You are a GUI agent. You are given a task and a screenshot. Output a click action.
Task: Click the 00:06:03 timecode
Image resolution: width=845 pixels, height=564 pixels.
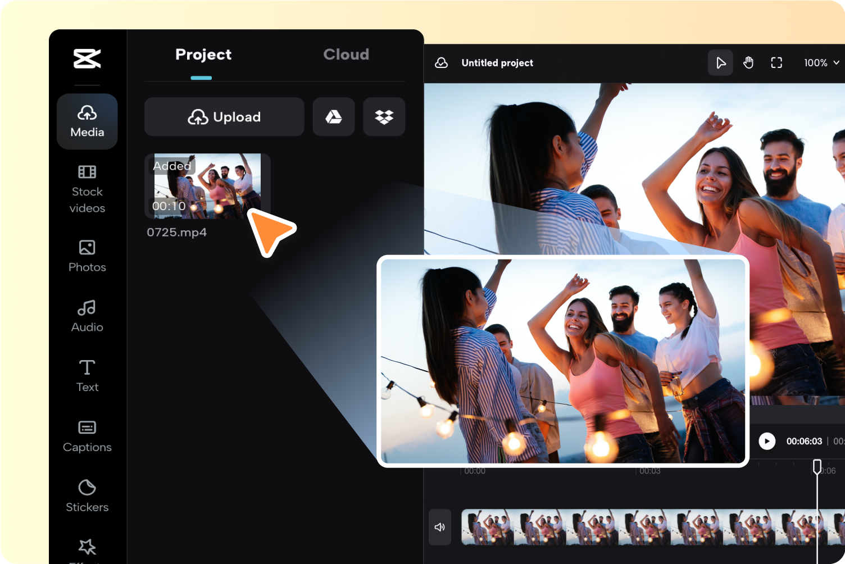804,442
